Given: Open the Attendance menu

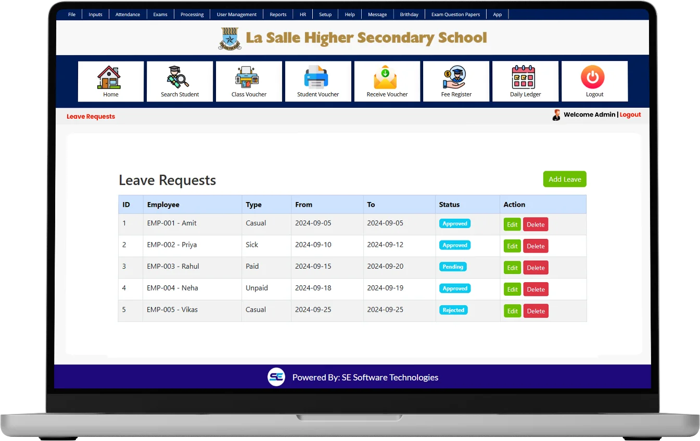Looking at the screenshot, I should point(128,15).
